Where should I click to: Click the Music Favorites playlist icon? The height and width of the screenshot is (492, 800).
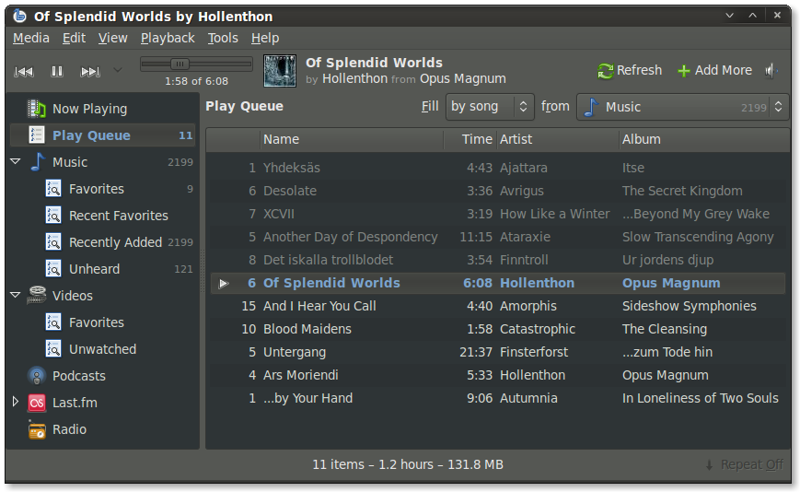[53, 189]
